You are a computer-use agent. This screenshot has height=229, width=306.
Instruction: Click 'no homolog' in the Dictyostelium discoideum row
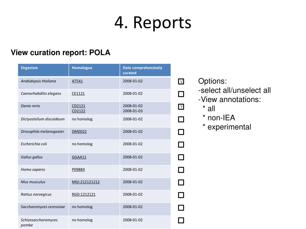click(82, 119)
